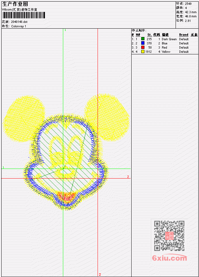
Task: Select the '生产作业图' worksheet title
Action: tap(15, 4)
